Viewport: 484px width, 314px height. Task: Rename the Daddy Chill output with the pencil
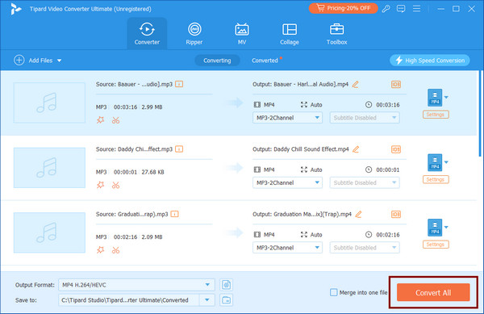point(356,149)
